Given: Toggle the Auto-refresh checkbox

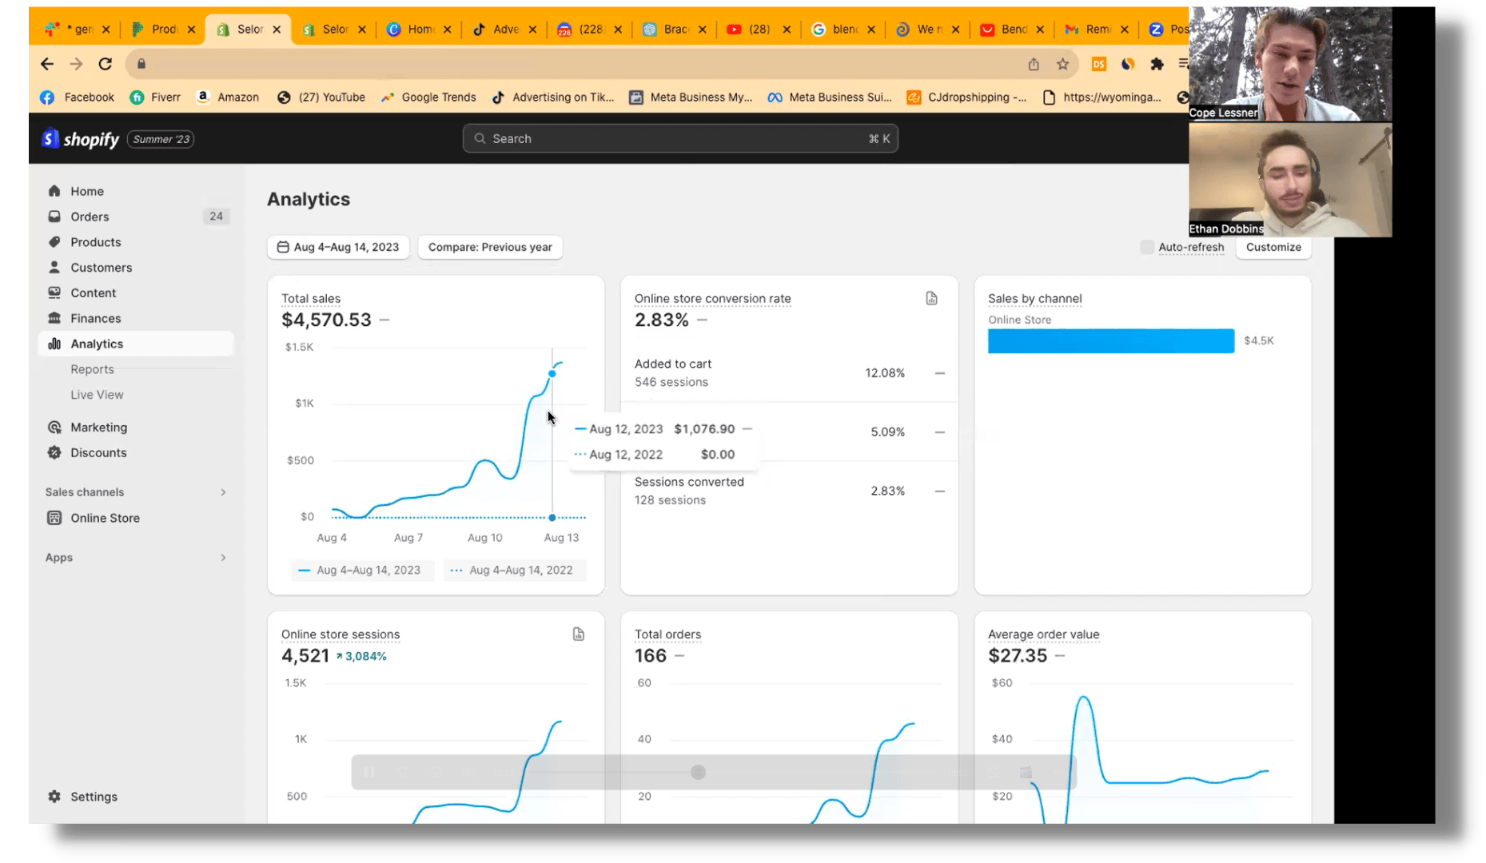Looking at the screenshot, I should [1147, 247].
